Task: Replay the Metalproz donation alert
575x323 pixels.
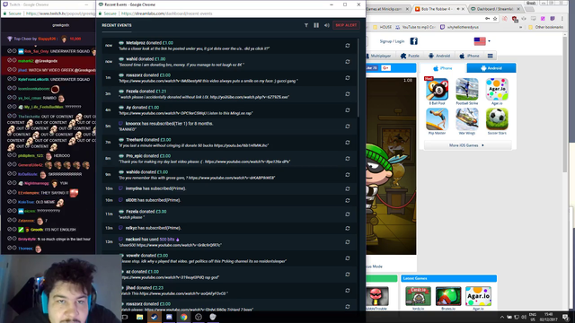Action: click(x=348, y=46)
